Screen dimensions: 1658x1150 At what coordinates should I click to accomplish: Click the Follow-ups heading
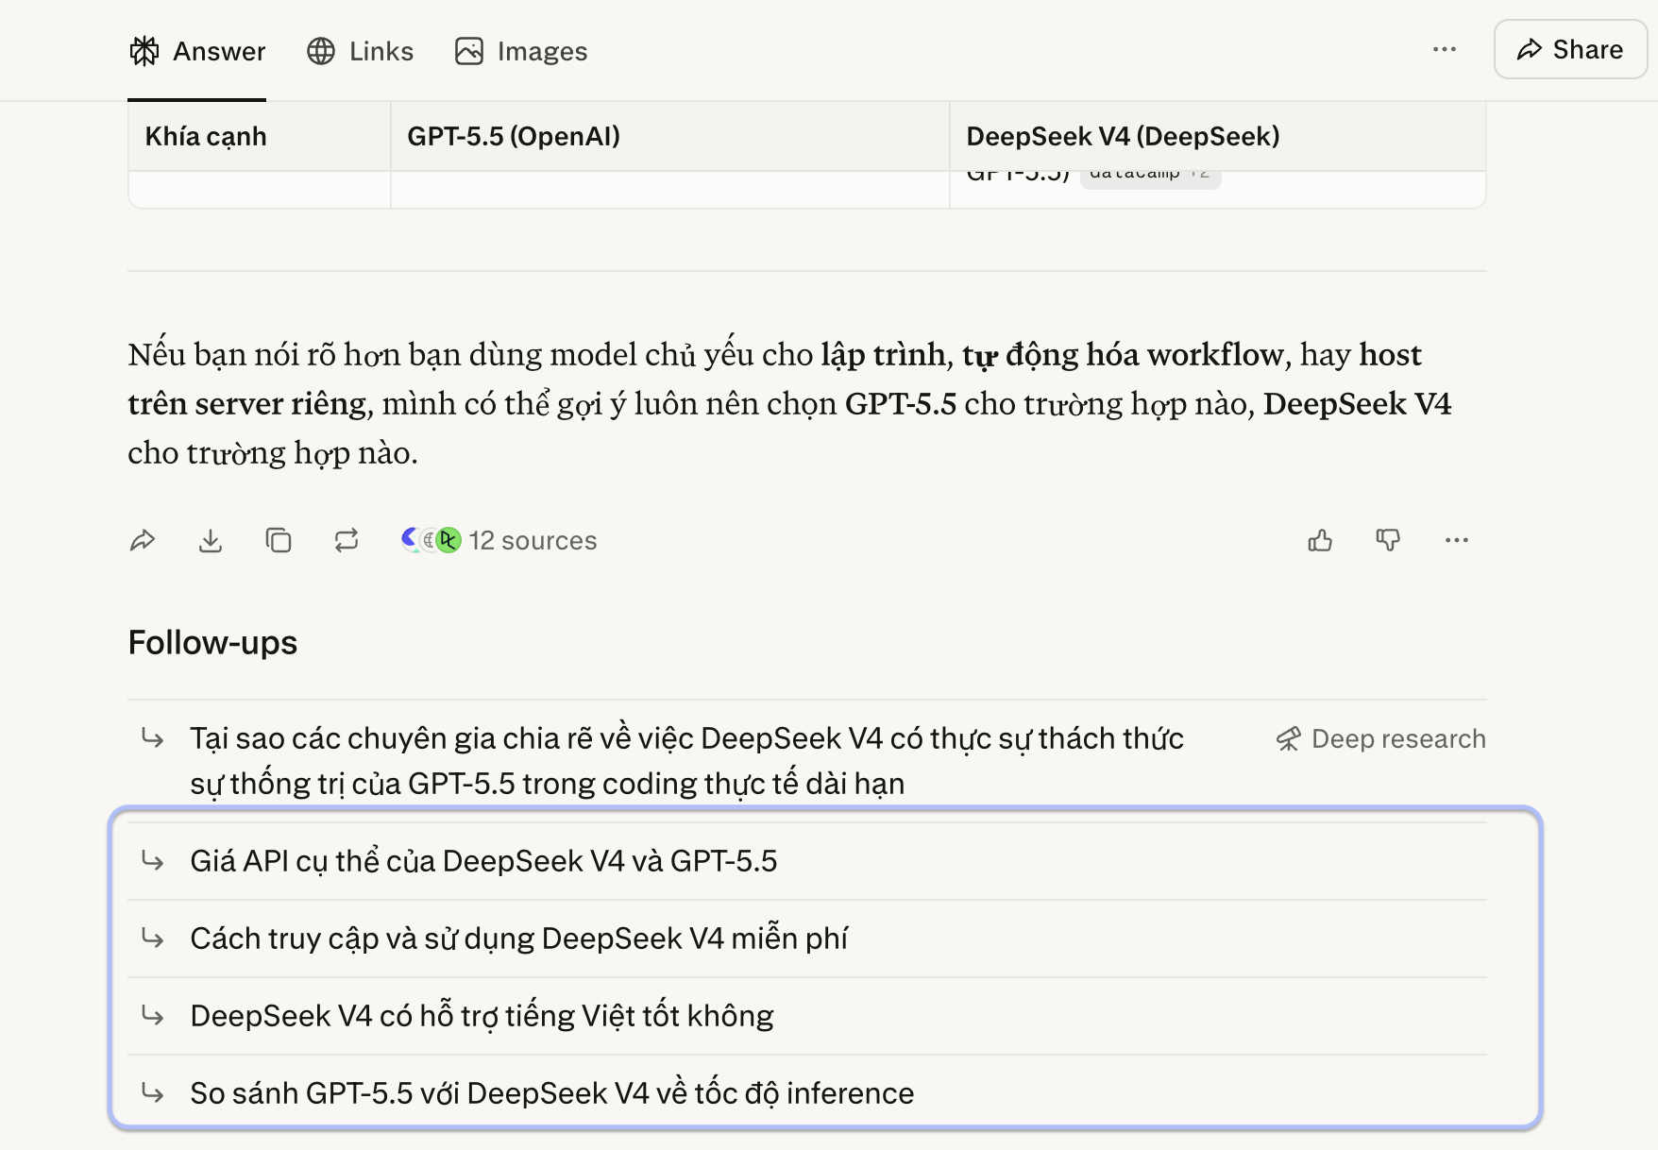(x=212, y=642)
